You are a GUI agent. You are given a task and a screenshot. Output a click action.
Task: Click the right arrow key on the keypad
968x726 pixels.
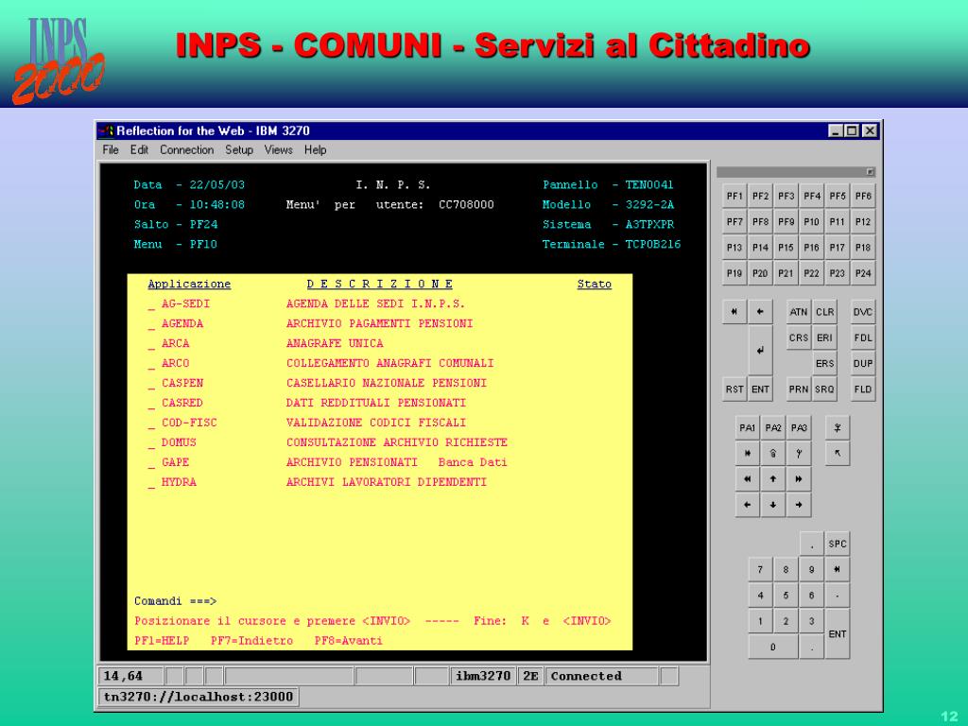(x=799, y=505)
